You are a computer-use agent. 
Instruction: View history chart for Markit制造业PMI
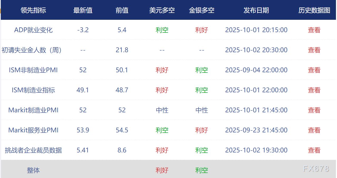click(x=314, y=110)
